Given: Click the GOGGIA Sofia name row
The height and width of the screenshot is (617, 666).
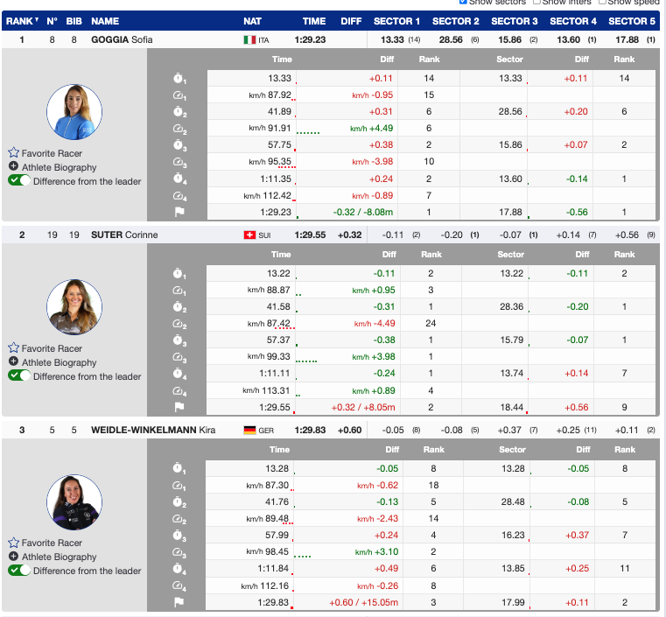Looking at the screenshot, I should click(122, 40).
